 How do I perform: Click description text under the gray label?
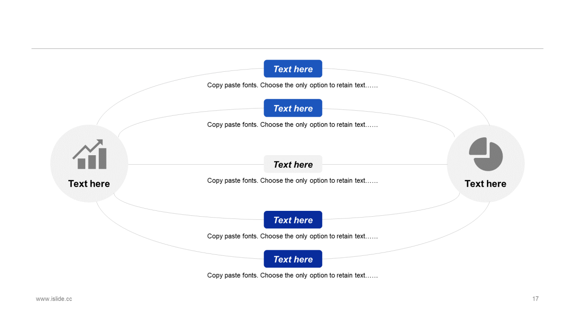tap(292, 181)
